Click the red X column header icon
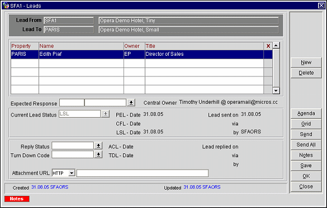The image size is (327, 208). [x=268, y=46]
